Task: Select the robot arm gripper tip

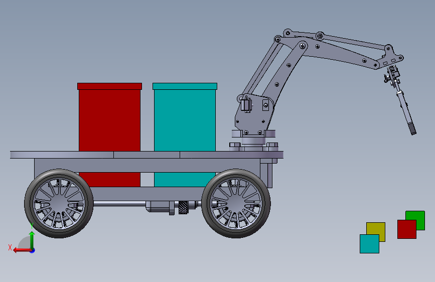Action: (x=412, y=130)
